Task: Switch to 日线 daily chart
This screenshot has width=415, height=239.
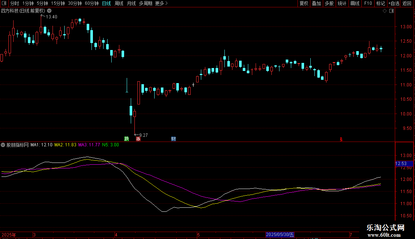Action: point(107,3)
